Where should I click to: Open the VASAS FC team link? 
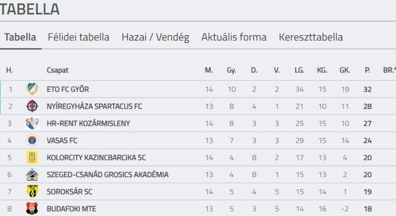(x=62, y=141)
